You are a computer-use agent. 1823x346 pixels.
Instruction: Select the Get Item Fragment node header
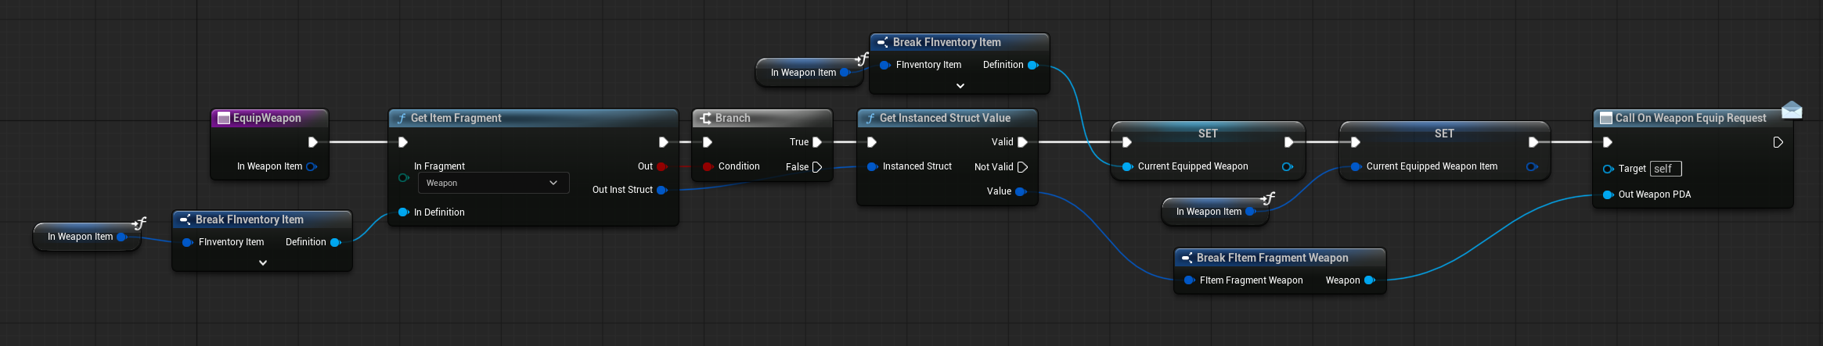pos(532,118)
